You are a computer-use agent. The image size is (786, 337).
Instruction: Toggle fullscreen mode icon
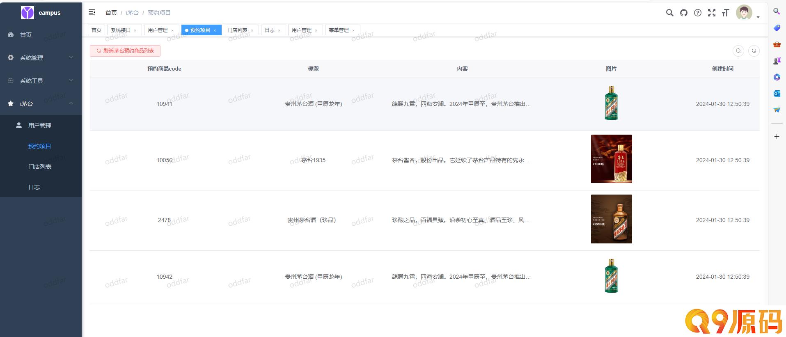pyautogui.click(x=711, y=13)
